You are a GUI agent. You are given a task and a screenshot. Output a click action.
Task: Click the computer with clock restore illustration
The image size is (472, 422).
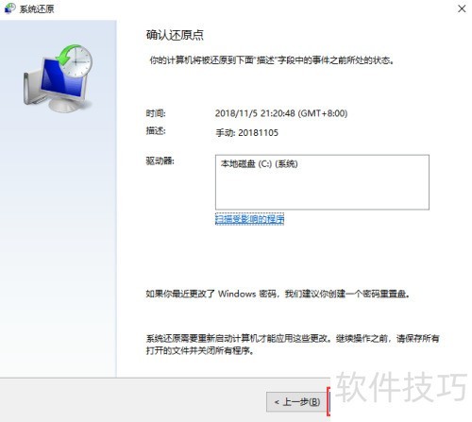pos(59,78)
